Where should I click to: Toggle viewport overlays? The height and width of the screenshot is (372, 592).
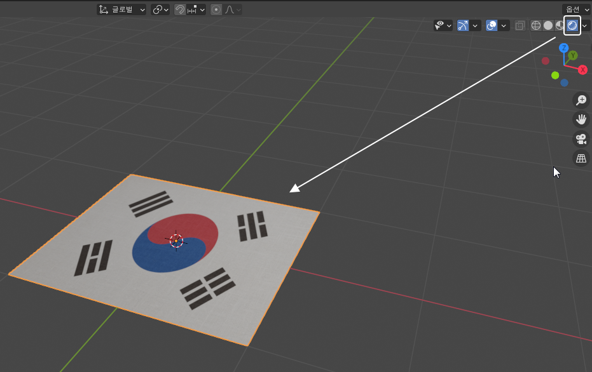click(x=491, y=25)
